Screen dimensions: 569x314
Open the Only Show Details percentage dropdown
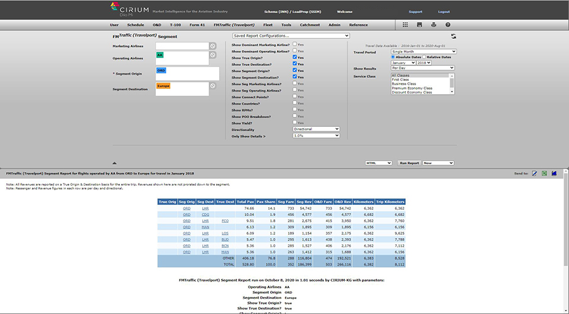(316, 136)
